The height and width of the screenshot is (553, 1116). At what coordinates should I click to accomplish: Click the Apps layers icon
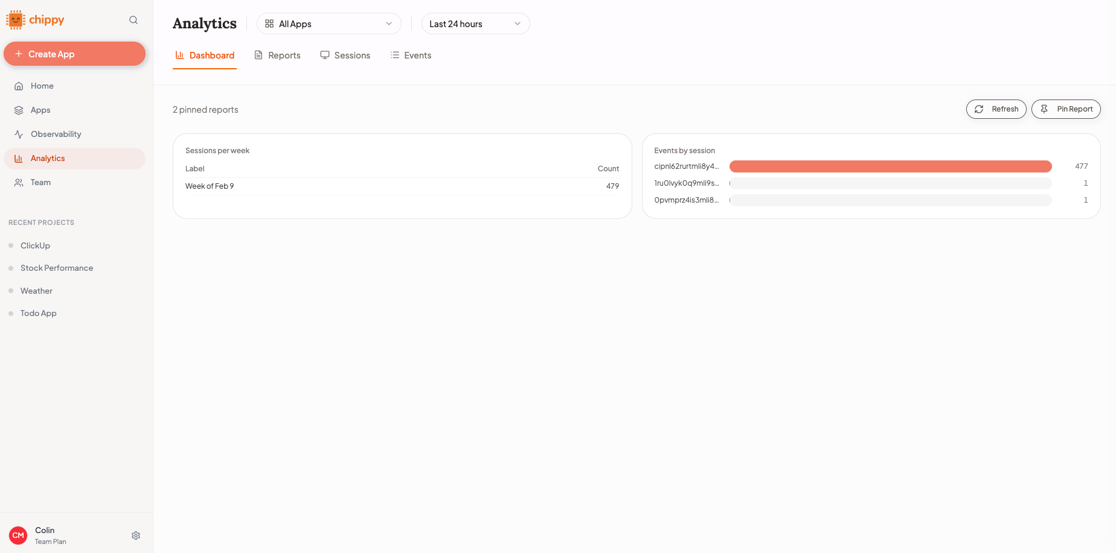click(x=19, y=110)
